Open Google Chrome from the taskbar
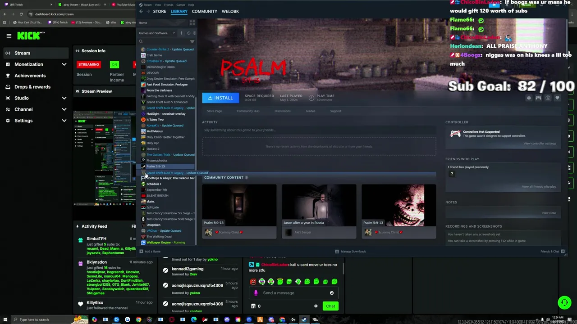The height and width of the screenshot is (324, 577). tap(138, 319)
